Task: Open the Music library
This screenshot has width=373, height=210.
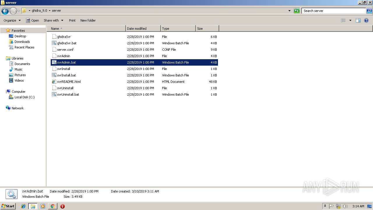Action: 18,69
